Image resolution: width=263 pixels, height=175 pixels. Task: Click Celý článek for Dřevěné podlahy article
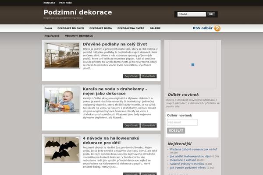point(131,76)
